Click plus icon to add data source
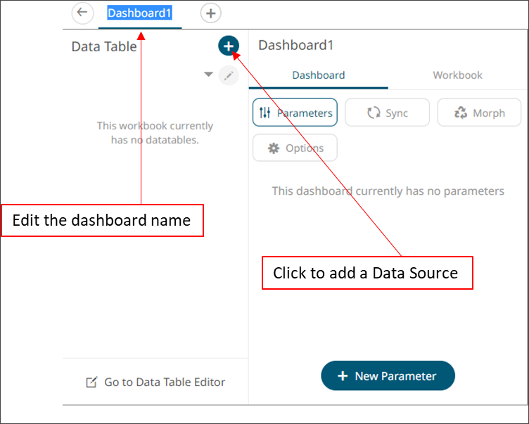This screenshot has width=529, height=424. click(229, 46)
